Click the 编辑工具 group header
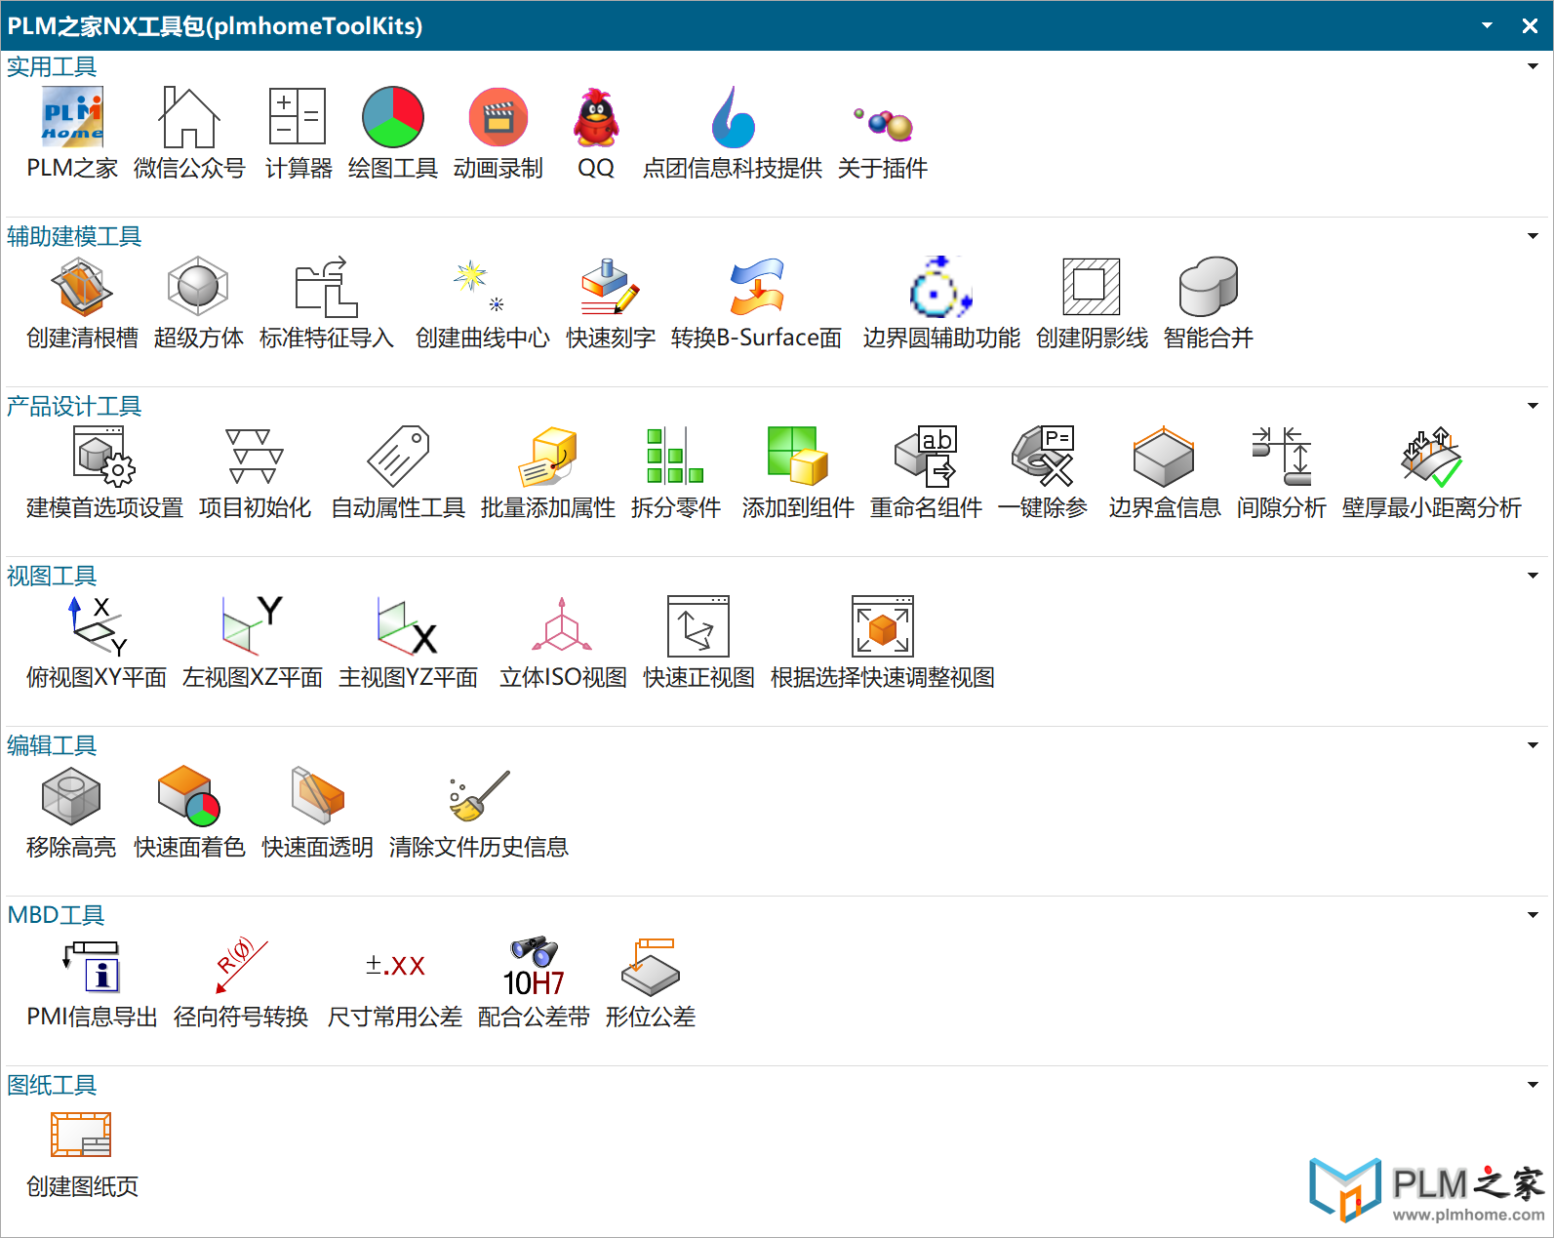Viewport: 1554px width, 1238px height. (52, 746)
